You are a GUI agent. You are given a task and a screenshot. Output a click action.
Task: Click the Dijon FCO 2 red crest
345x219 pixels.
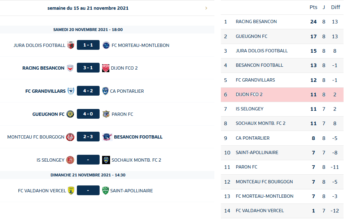(105, 68)
